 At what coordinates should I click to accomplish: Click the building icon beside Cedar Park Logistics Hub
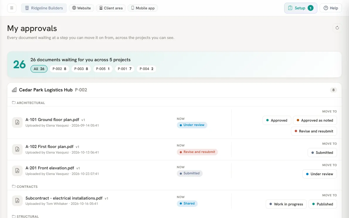tap(14, 90)
